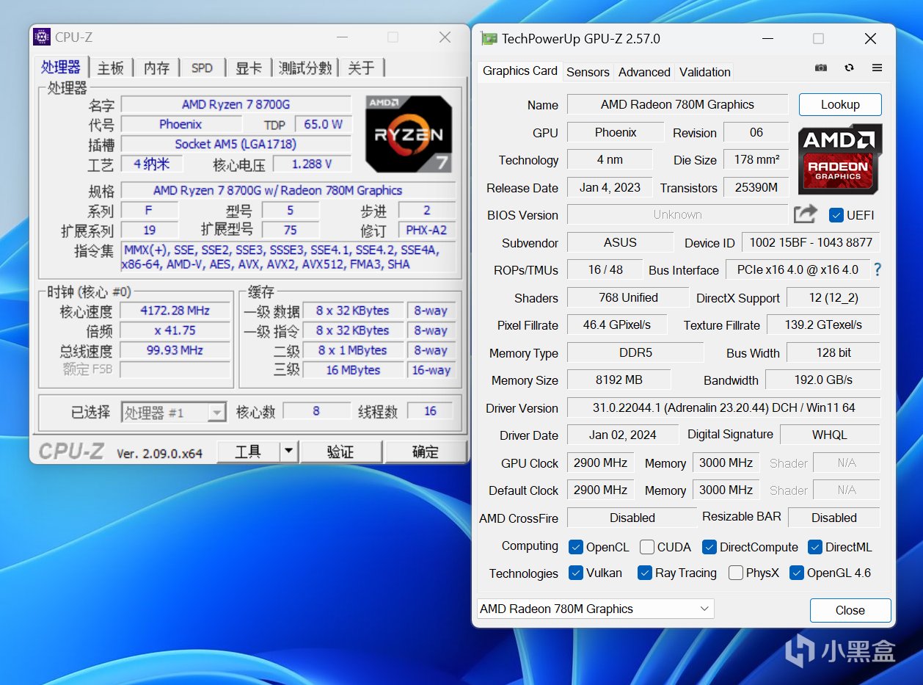Toggle the UEFI checkbox
The width and height of the screenshot is (923, 685).
pyautogui.click(x=836, y=215)
